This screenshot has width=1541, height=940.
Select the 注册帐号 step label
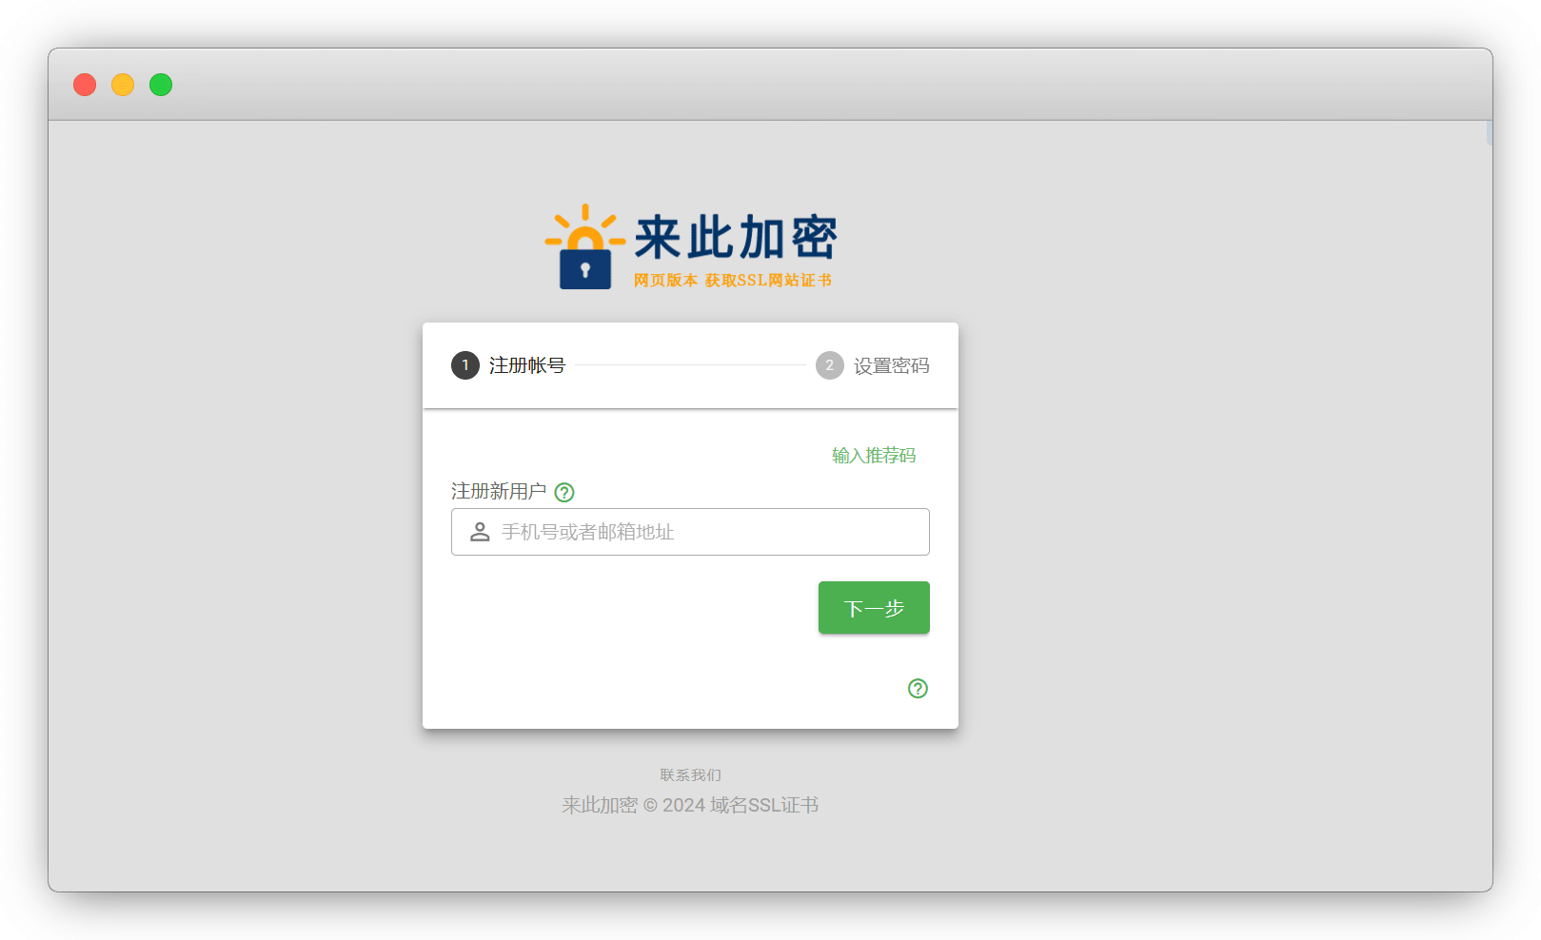coord(527,365)
